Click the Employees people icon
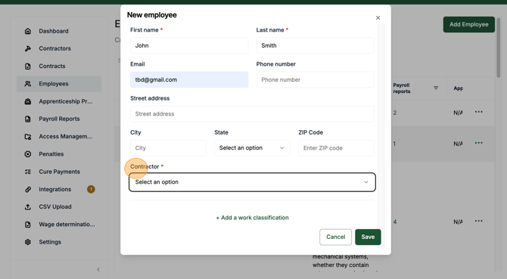The height and width of the screenshot is (279, 507). point(28,84)
